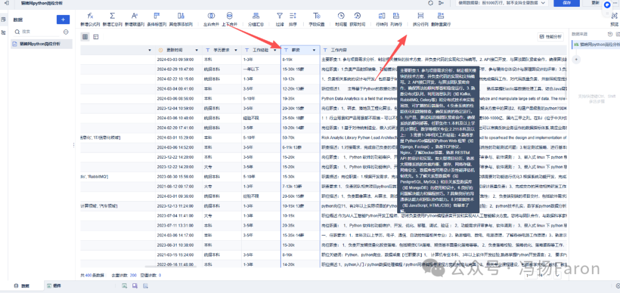Screen dimensions: 620x293
Task: Switch to the structure view icon beside grid
Action: (96, 37)
